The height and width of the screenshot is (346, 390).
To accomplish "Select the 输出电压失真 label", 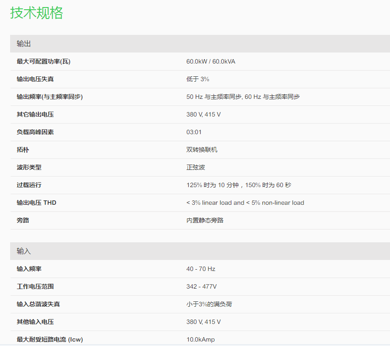I will coord(35,79).
